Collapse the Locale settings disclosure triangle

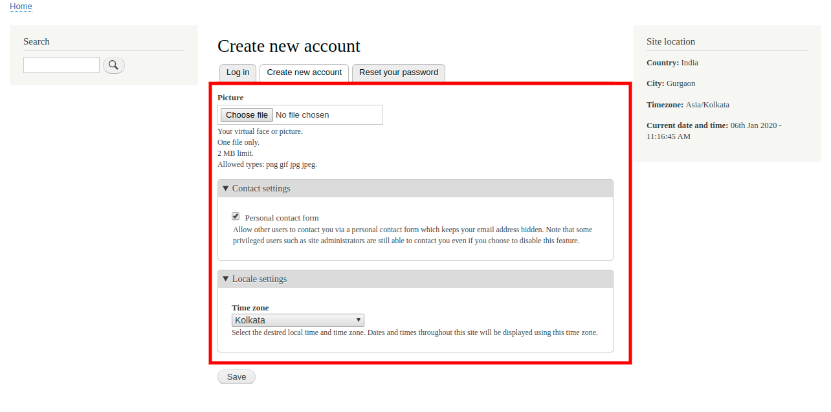225,279
